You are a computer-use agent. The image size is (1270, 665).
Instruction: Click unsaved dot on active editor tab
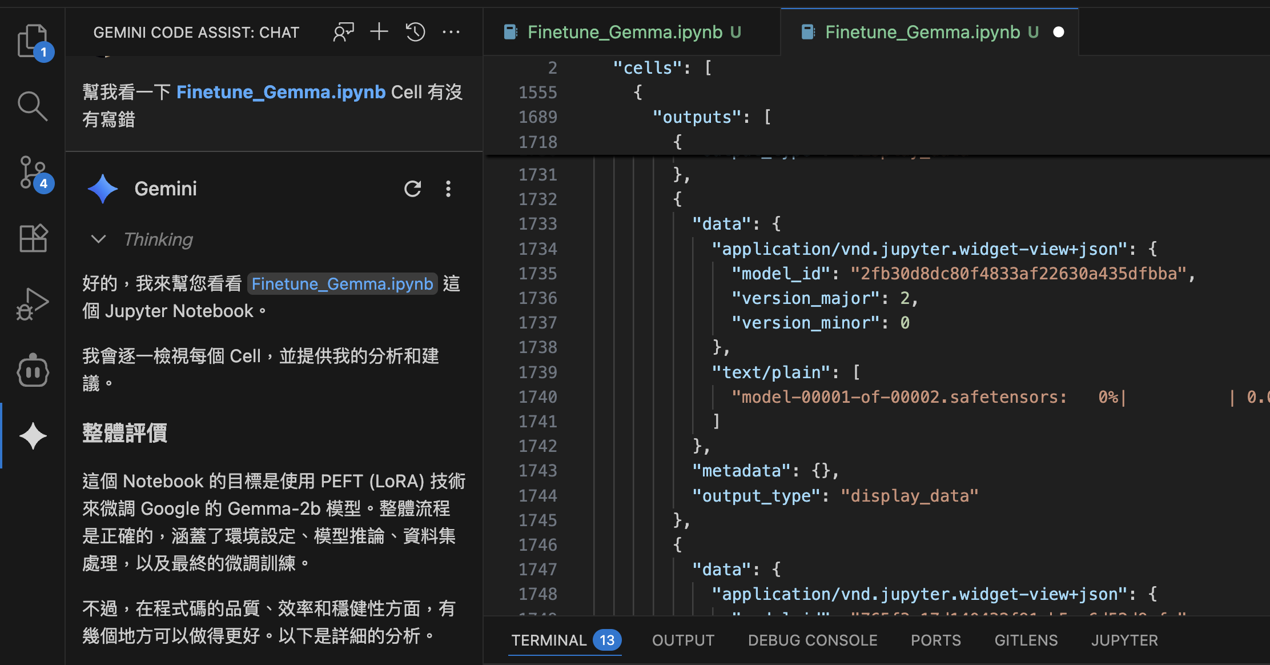tap(1058, 32)
